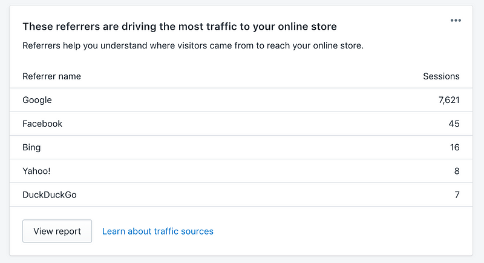Select the Google referrer row

pyautogui.click(x=241, y=100)
